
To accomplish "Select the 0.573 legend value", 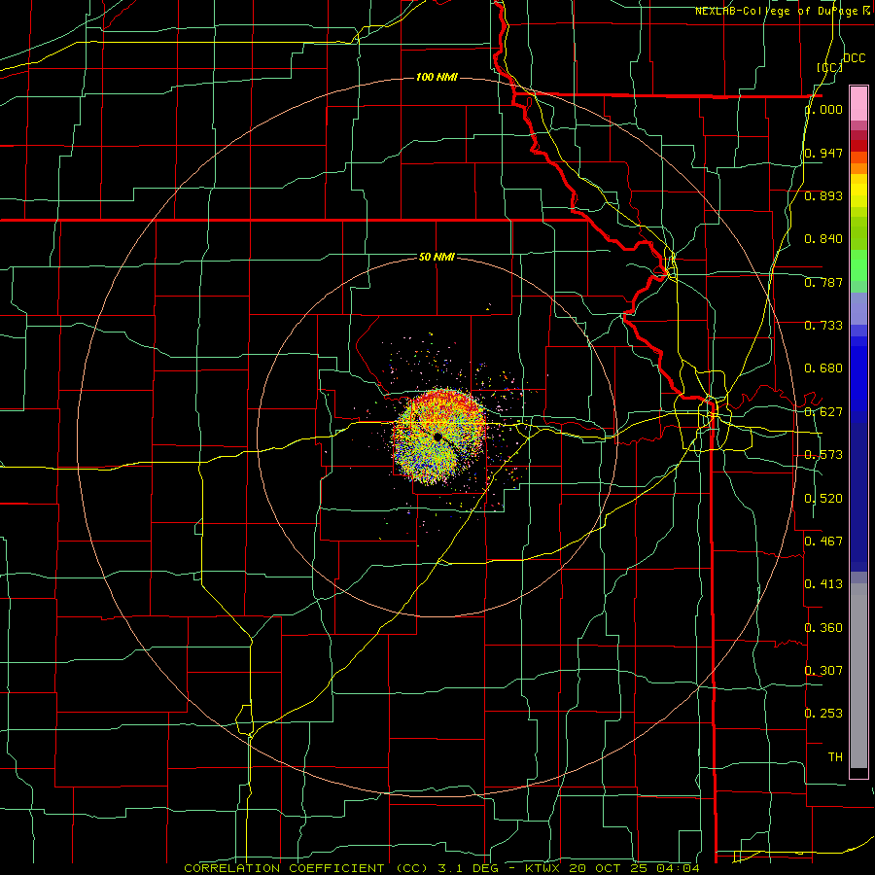I will 823,455.
